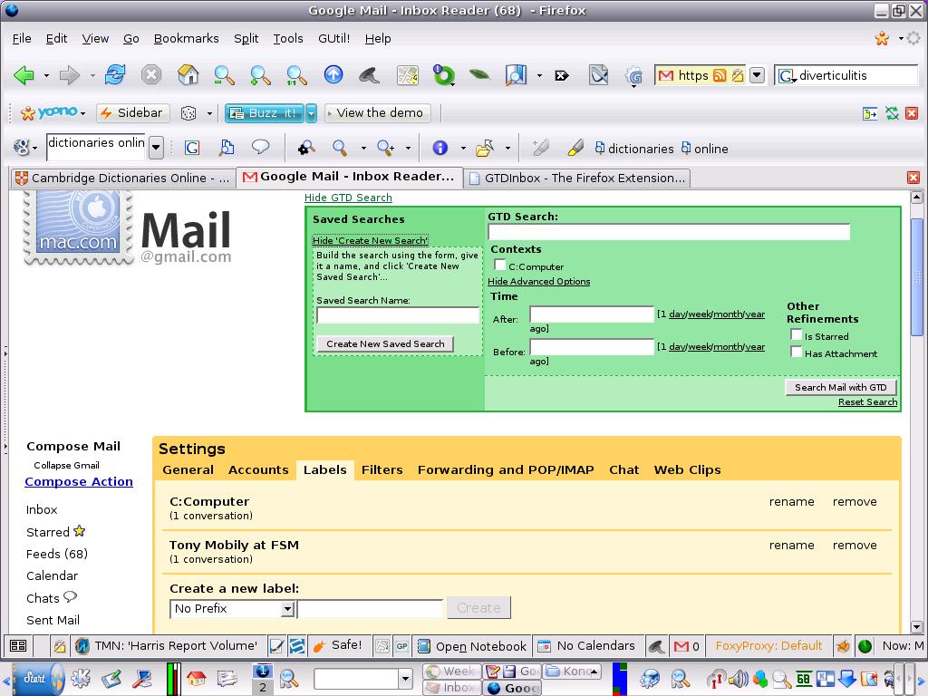Open the Buzz it! dropdown arrow
Image resolution: width=928 pixels, height=696 pixels.
pos(312,113)
